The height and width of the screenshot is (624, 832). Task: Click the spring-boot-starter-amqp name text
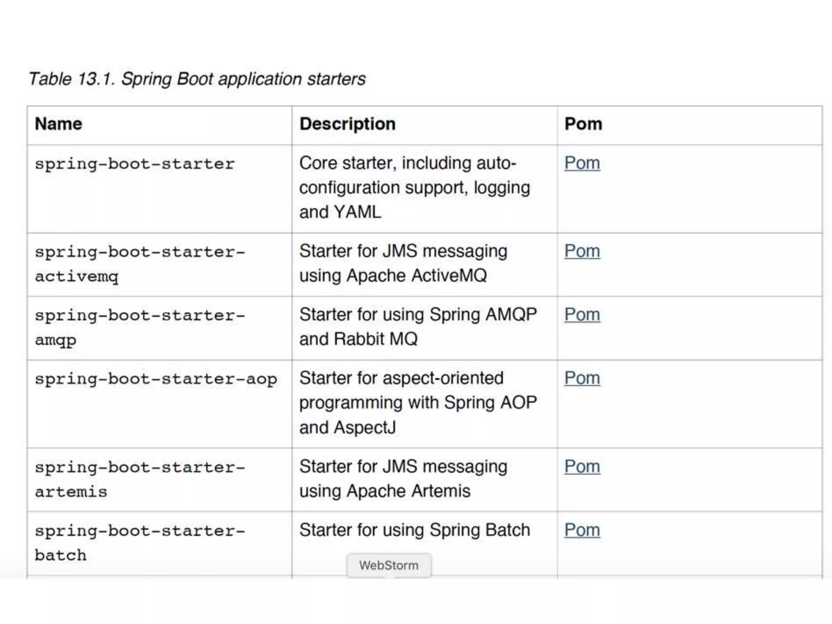(x=139, y=327)
